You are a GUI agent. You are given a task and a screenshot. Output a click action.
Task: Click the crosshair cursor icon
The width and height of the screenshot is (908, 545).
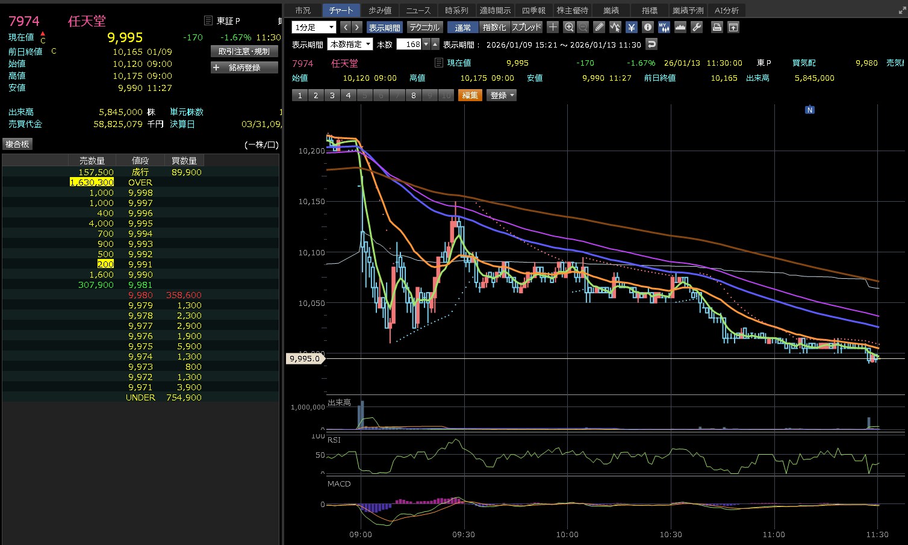[553, 27]
